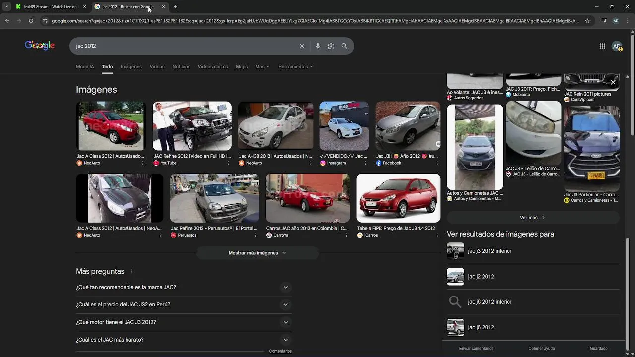Close the leak89 Stream tab
Screen dimensions: 635x357
click(85, 6)
